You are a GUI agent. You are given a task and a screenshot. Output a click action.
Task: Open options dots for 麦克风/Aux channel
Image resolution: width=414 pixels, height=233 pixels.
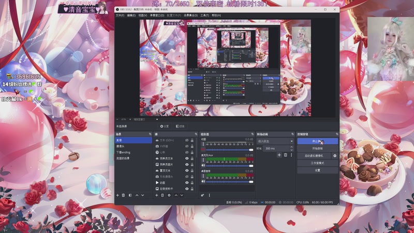coord(203,160)
